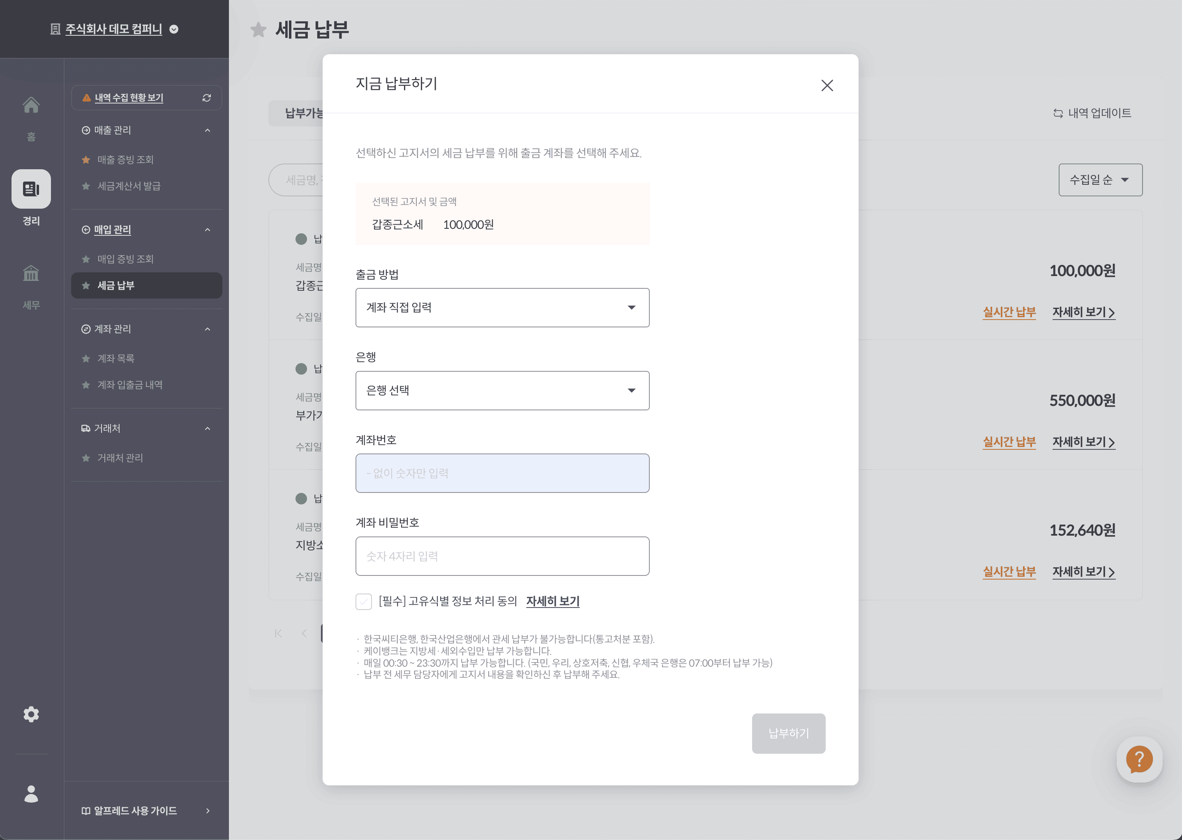1182x840 pixels.
Task: Open the 세무 bank building icon
Action: (31, 273)
